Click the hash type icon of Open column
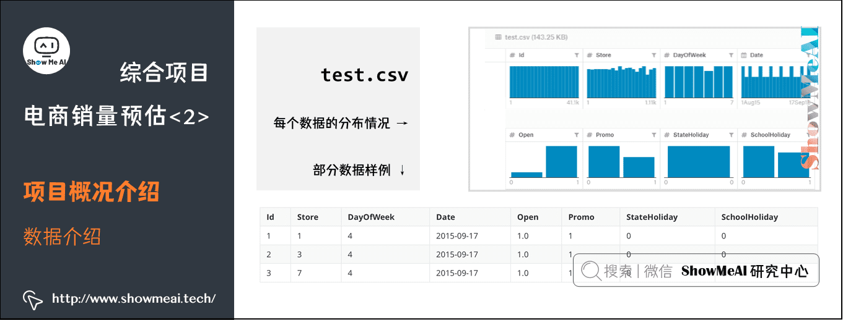 (512, 135)
